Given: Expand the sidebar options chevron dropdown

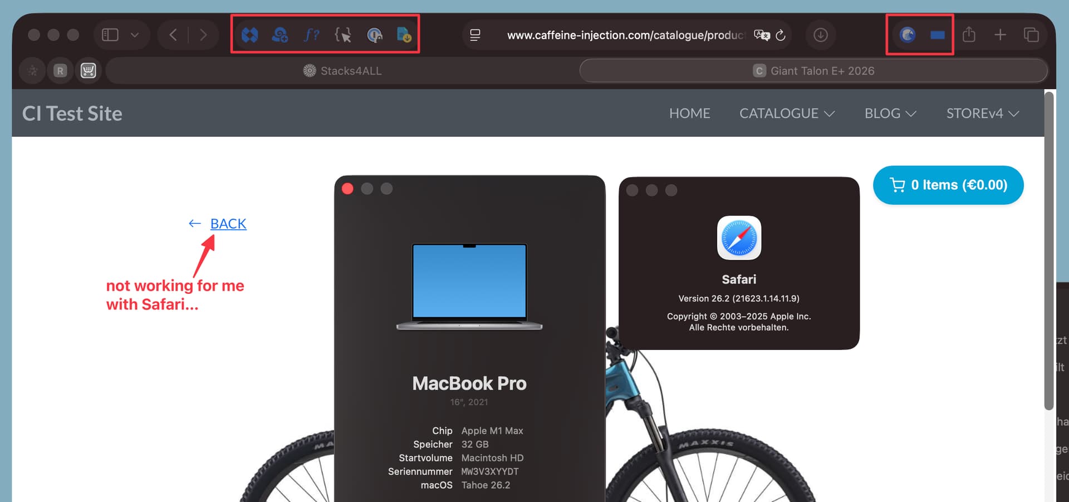Looking at the screenshot, I should 135,35.
